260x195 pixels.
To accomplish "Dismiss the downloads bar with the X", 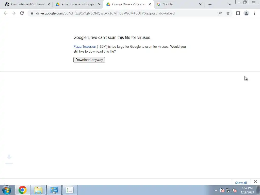I will 255,182.
